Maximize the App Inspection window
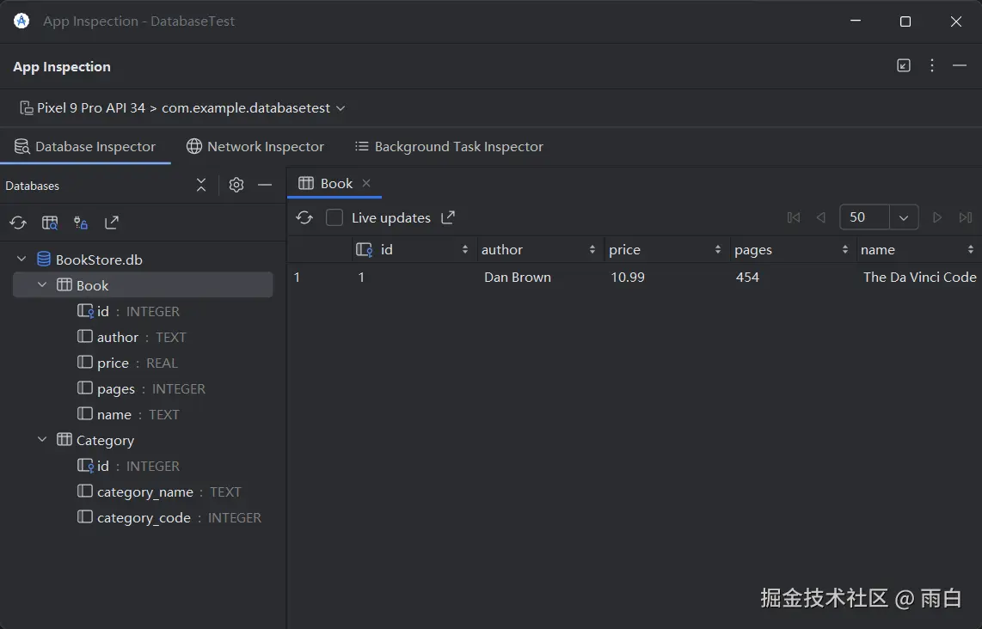The width and height of the screenshot is (982, 629). tap(905, 21)
